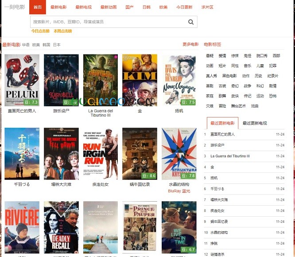Go to the 国产 section

click(130, 7)
